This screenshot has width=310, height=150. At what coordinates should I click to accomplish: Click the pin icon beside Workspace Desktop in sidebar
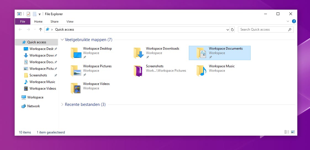point(56,49)
